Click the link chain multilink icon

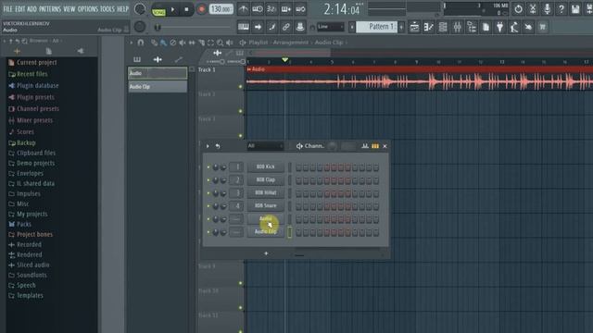click(x=286, y=27)
